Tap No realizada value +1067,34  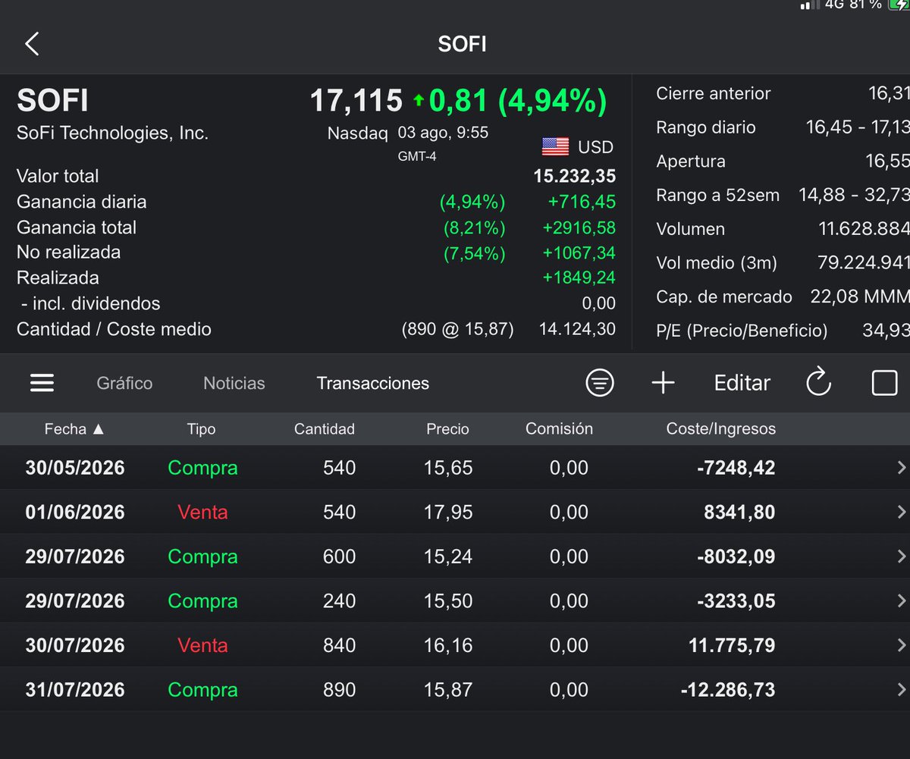(x=579, y=252)
